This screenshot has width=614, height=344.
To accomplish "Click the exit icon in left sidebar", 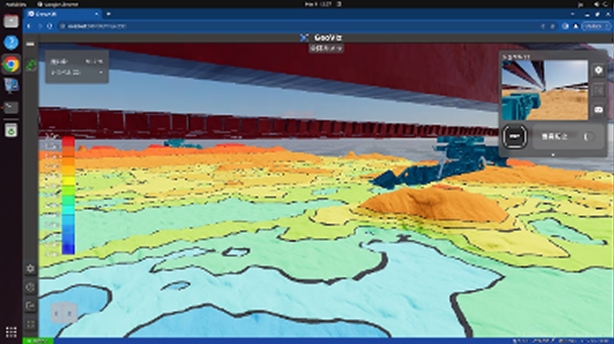I will 30,306.
